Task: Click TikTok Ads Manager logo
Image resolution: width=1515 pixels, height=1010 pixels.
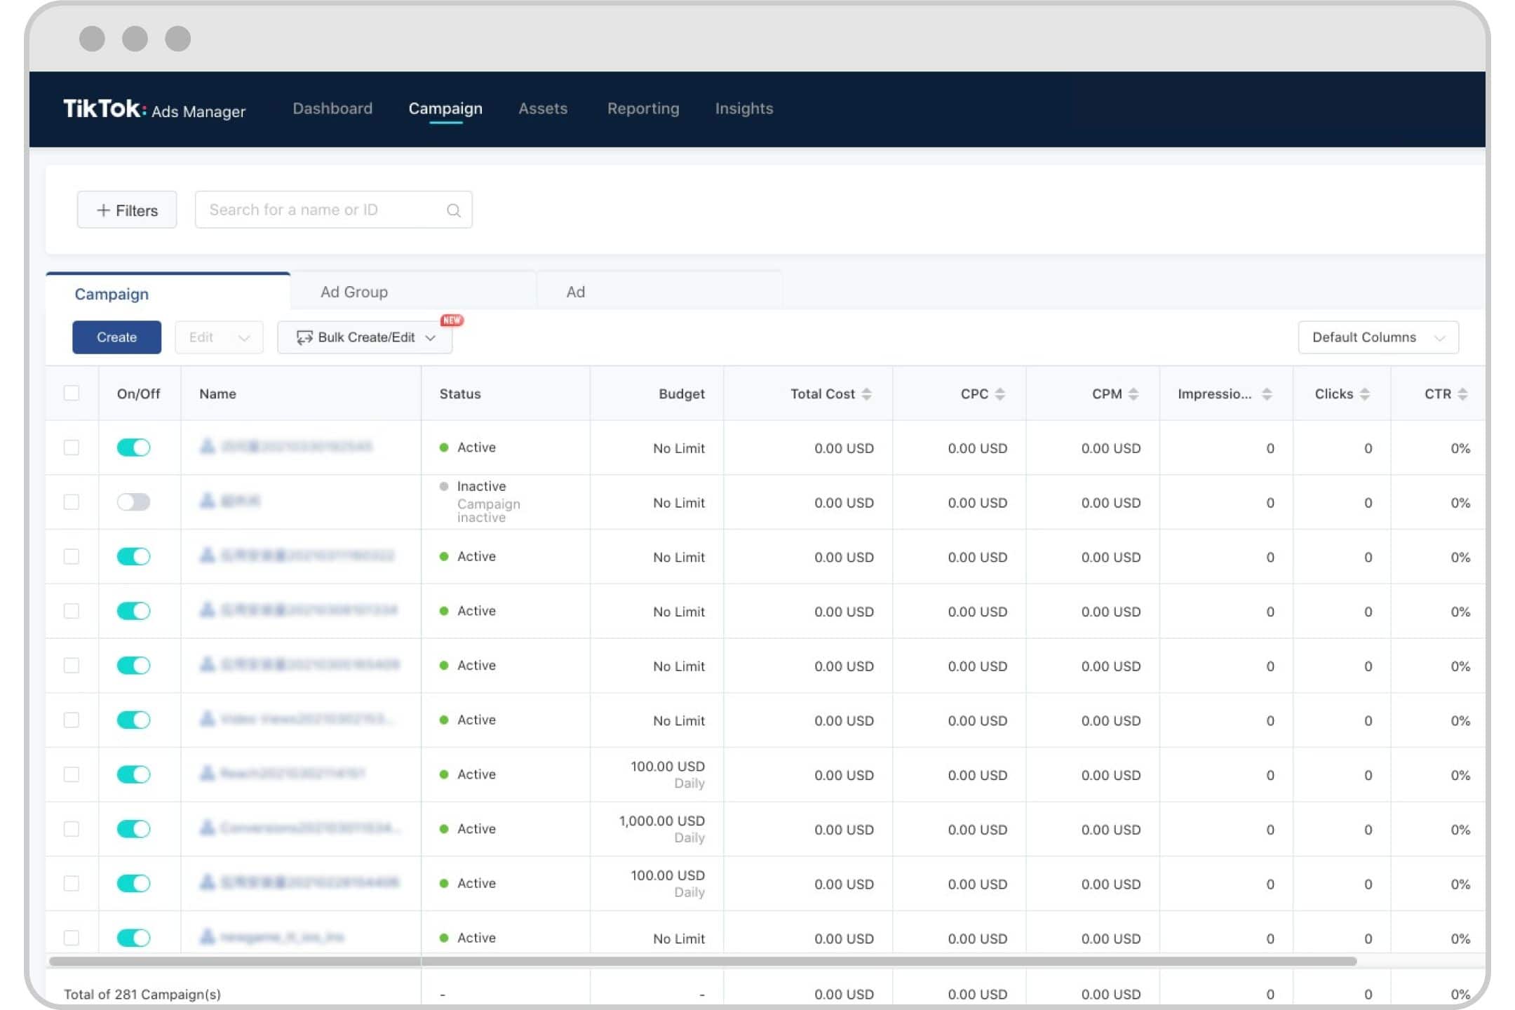Action: click(x=154, y=109)
